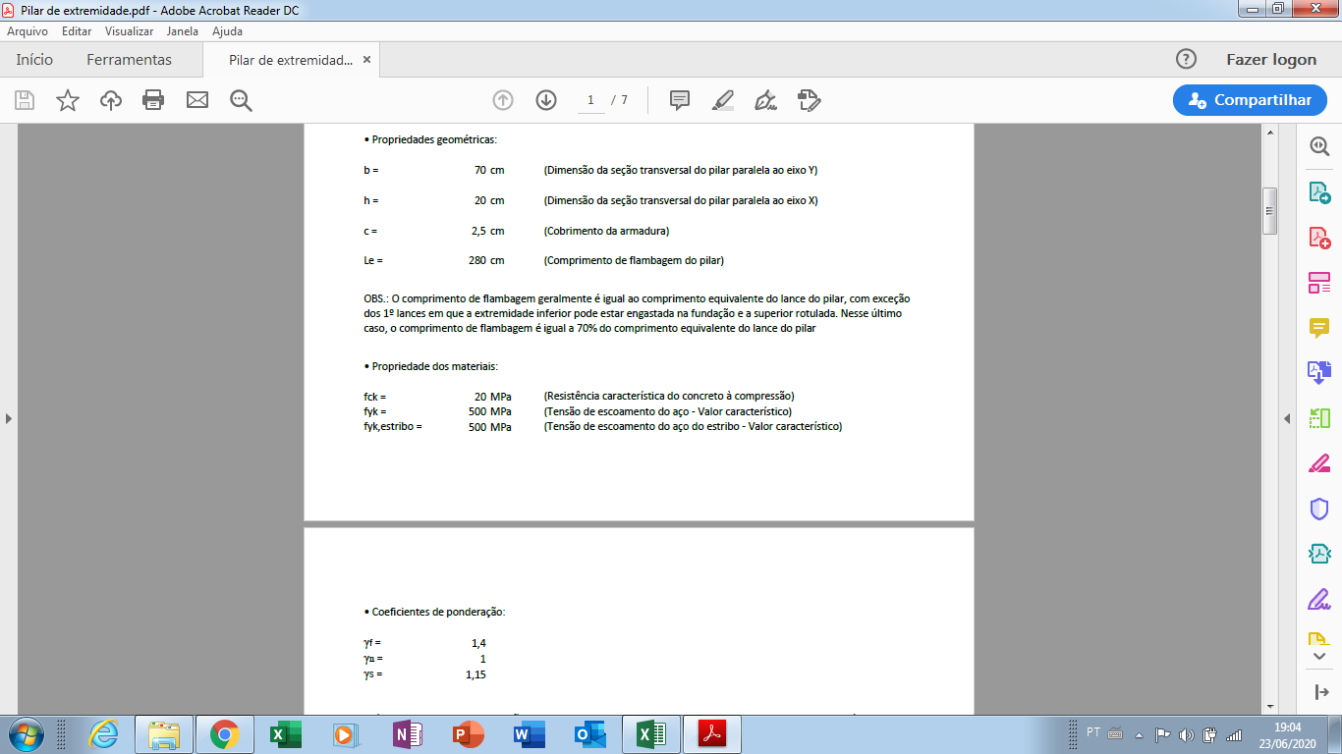Open the Ajuda menu
This screenshot has height=754, width=1342.
click(x=228, y=31)
